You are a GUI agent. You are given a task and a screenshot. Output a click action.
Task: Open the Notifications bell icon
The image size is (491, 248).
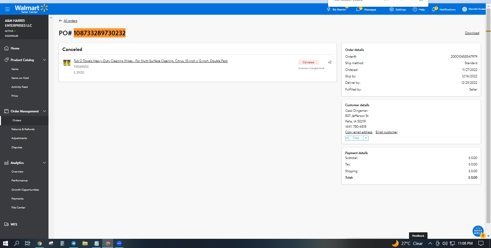pos(434,9)
